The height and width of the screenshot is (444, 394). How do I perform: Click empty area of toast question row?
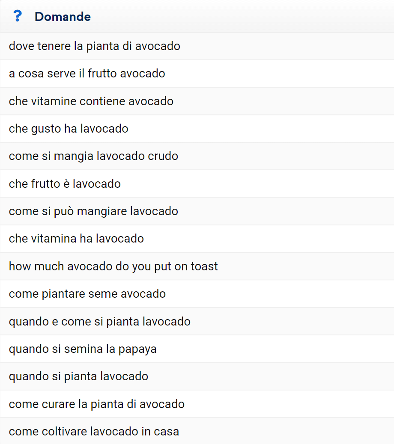pyautogui.click(x=306, y=266)
